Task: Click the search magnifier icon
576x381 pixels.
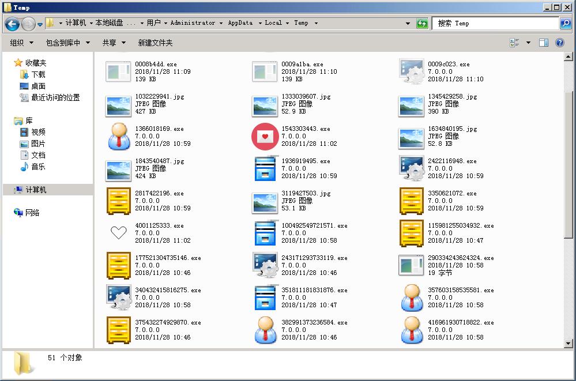Action: (x=566, y=24)
